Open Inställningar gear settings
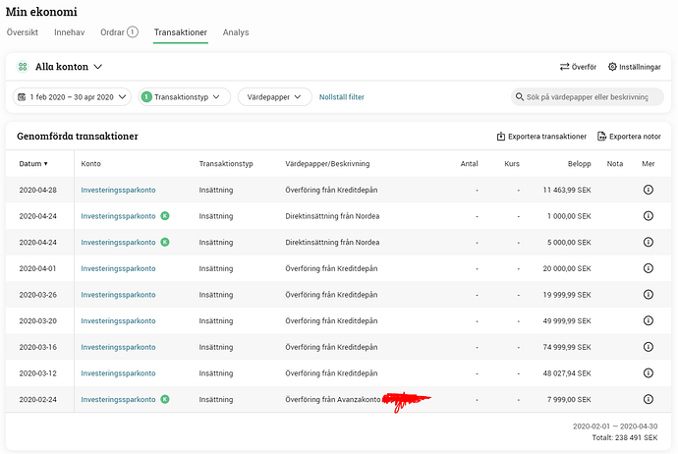 point(612,67)
